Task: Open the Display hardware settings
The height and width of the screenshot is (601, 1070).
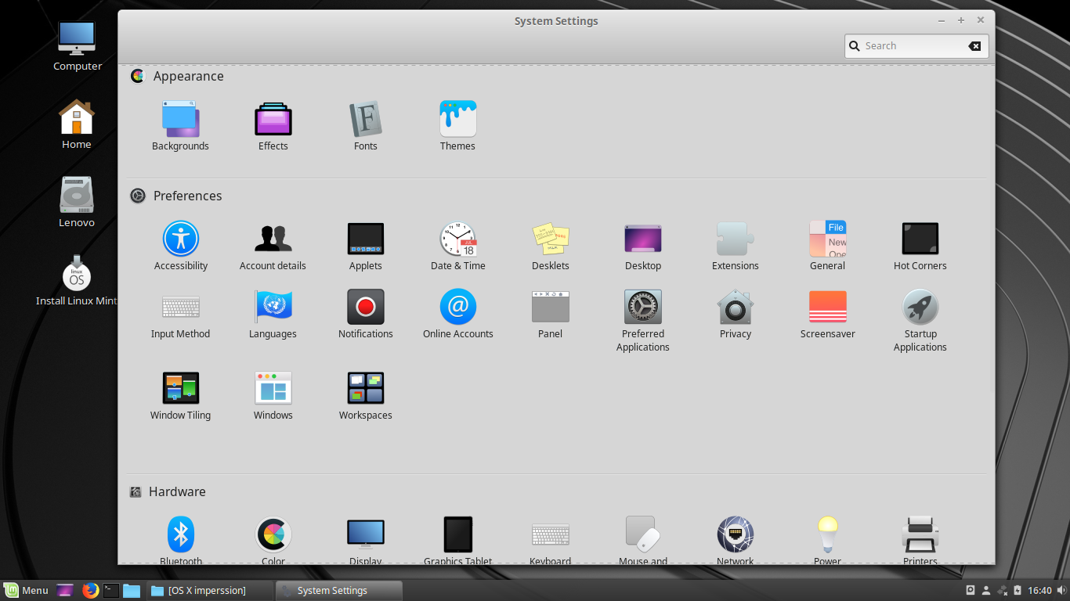Action: pos(366,540)
